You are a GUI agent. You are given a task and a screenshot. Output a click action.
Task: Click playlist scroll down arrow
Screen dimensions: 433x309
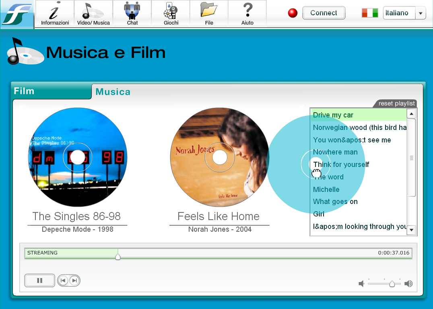coord(411,230)
